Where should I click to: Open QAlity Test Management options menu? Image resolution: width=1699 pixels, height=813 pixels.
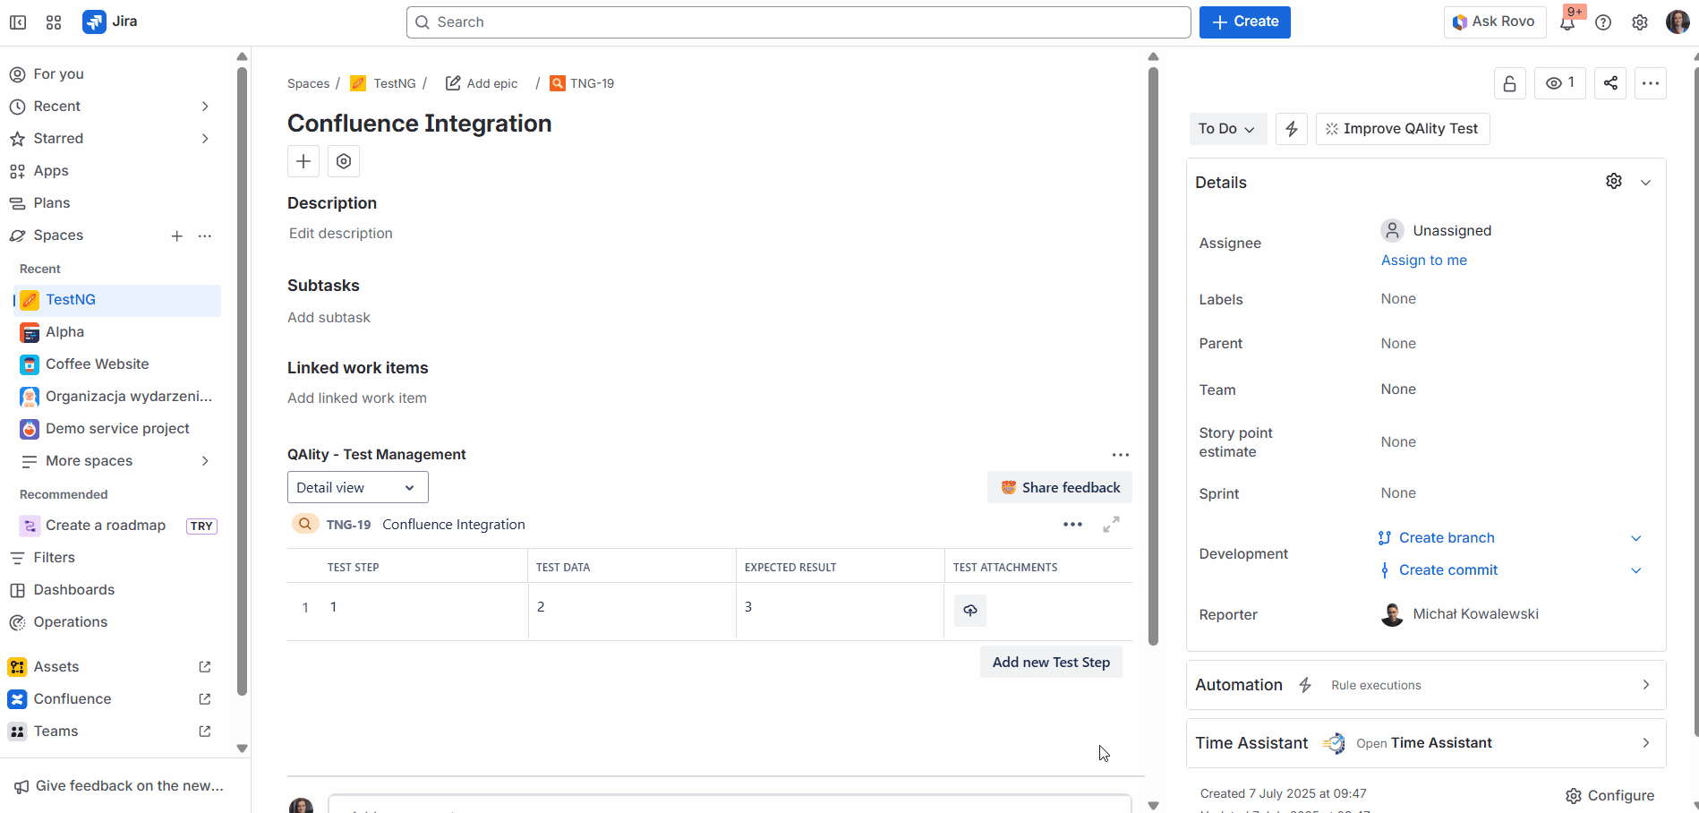tap(1121, 455)
